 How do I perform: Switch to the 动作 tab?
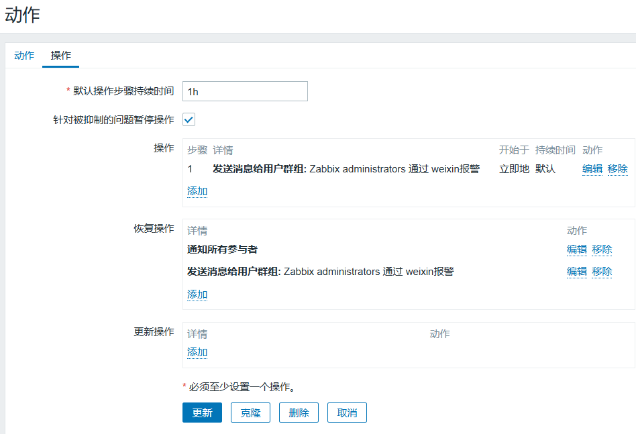click(x=24, y=56)
